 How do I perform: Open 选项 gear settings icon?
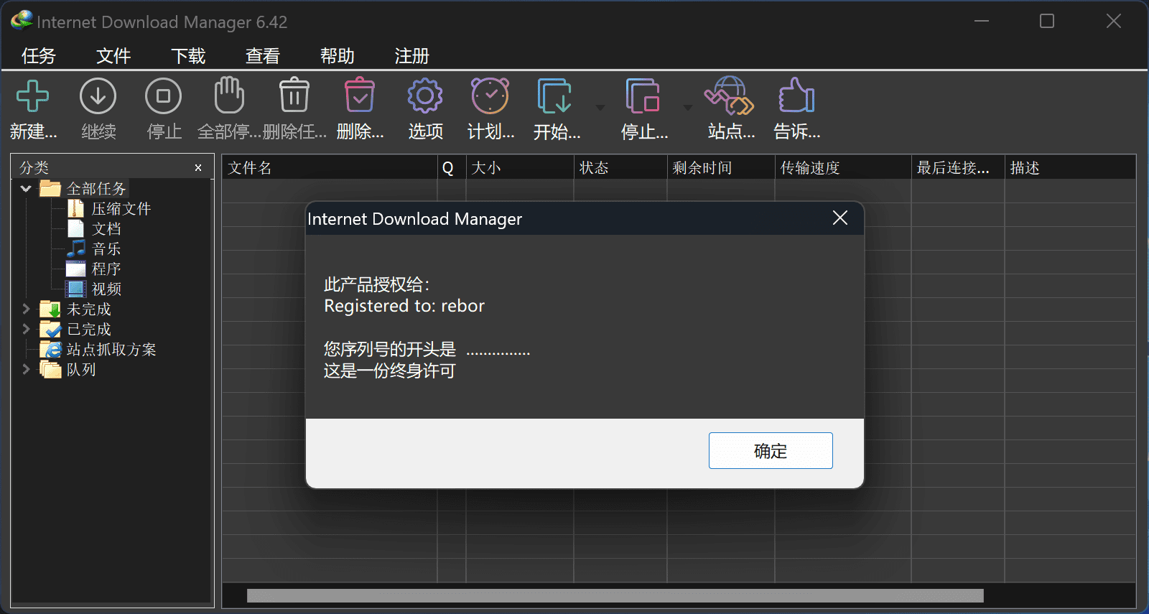(x=425, y=96)
